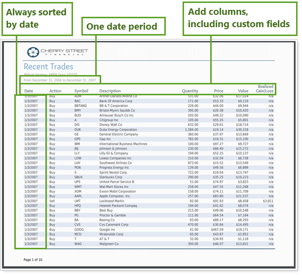Click the Recent Trades report title

pyautogui.click(x=48, y=67)
